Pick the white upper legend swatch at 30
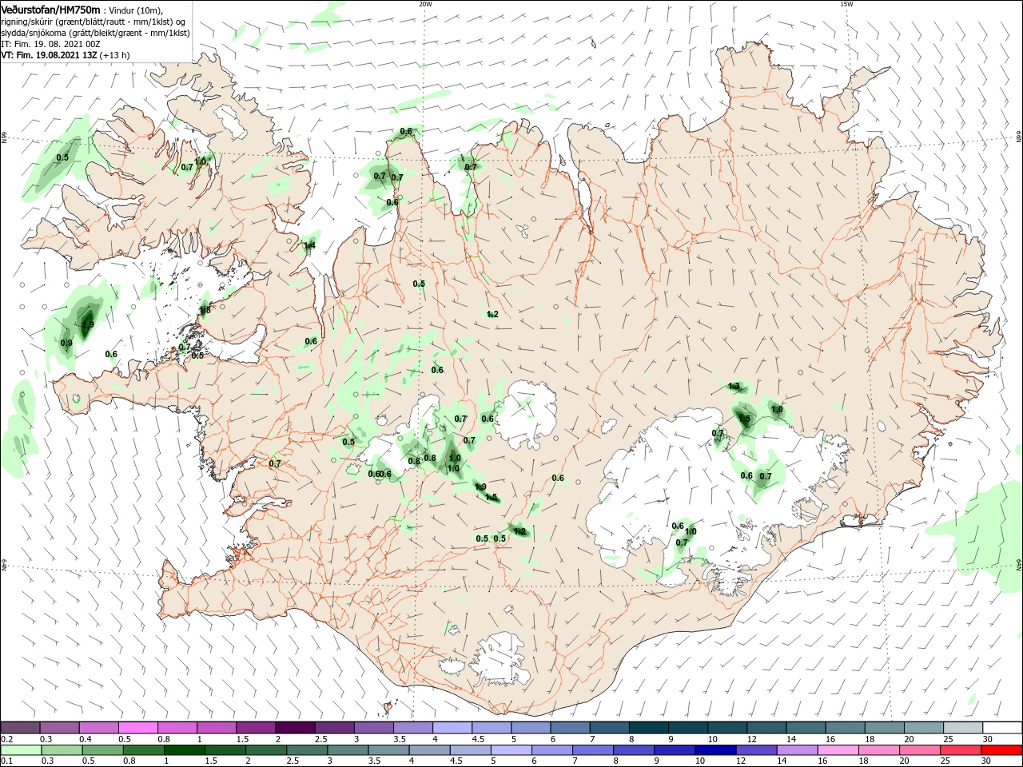Viewport: 1023px width, 767px height. coord(1002,728)
